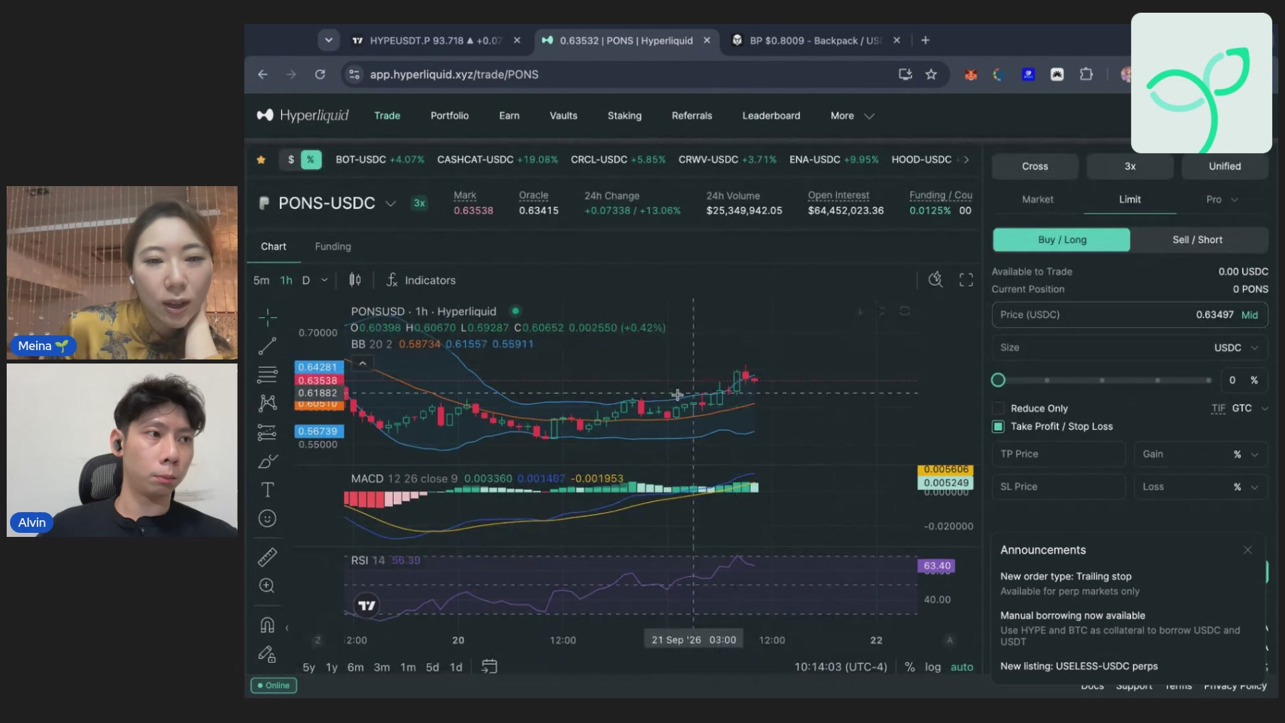Click the order size slider handle
1285x723 pixels.
pos(998,380)
